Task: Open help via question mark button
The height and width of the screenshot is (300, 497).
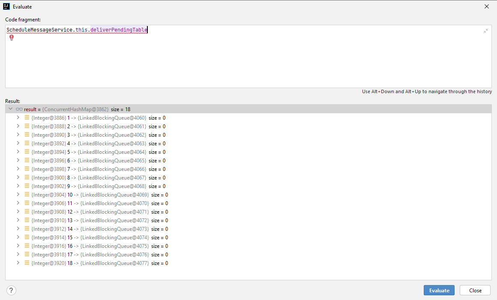Action: tap(11, 290)
